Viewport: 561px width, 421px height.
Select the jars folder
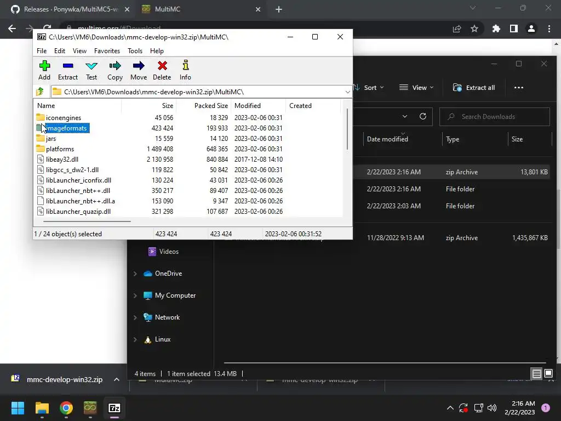point(51,139)
